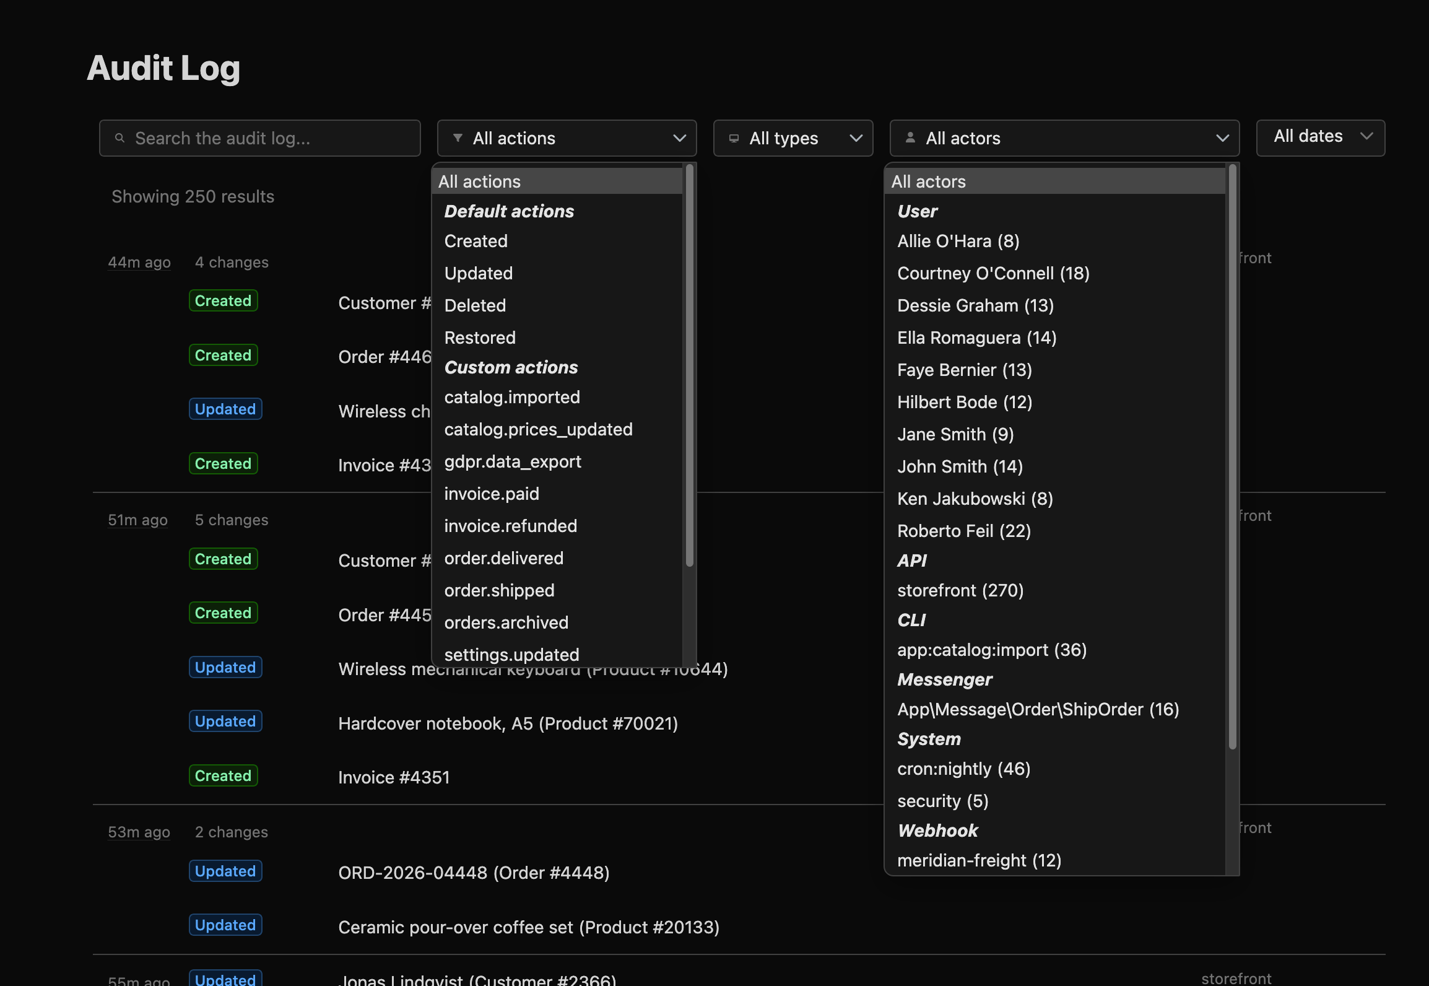The image size is (1429, 986).
Task: Select gdpr.data_export custom action
Action: tap(557, 461)
